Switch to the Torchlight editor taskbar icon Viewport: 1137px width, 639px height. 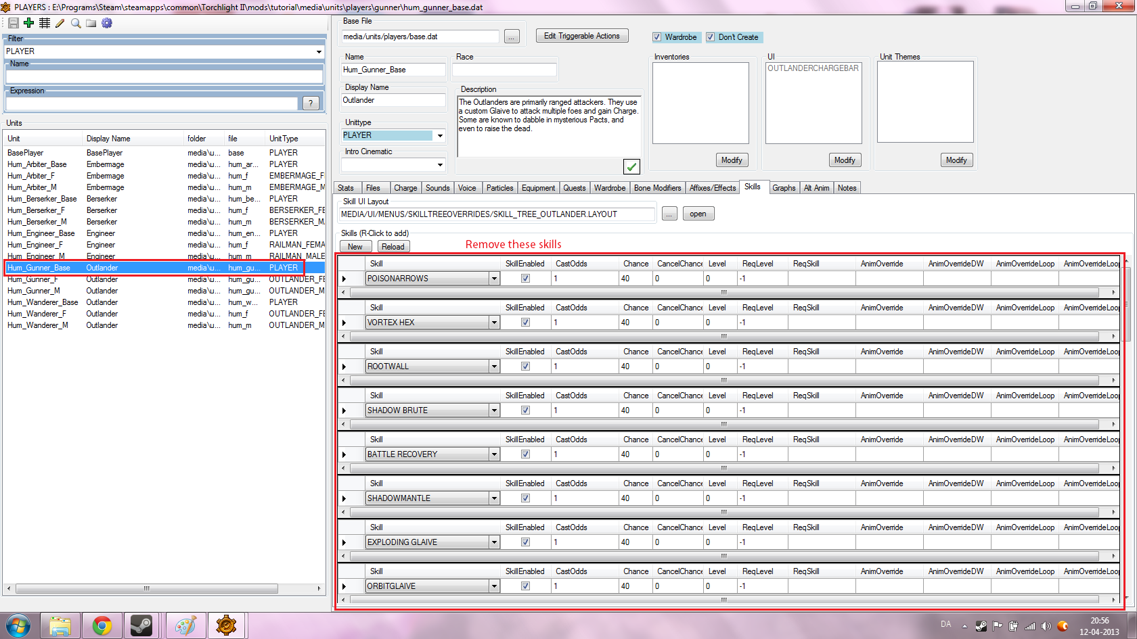(x=226, y=625)
